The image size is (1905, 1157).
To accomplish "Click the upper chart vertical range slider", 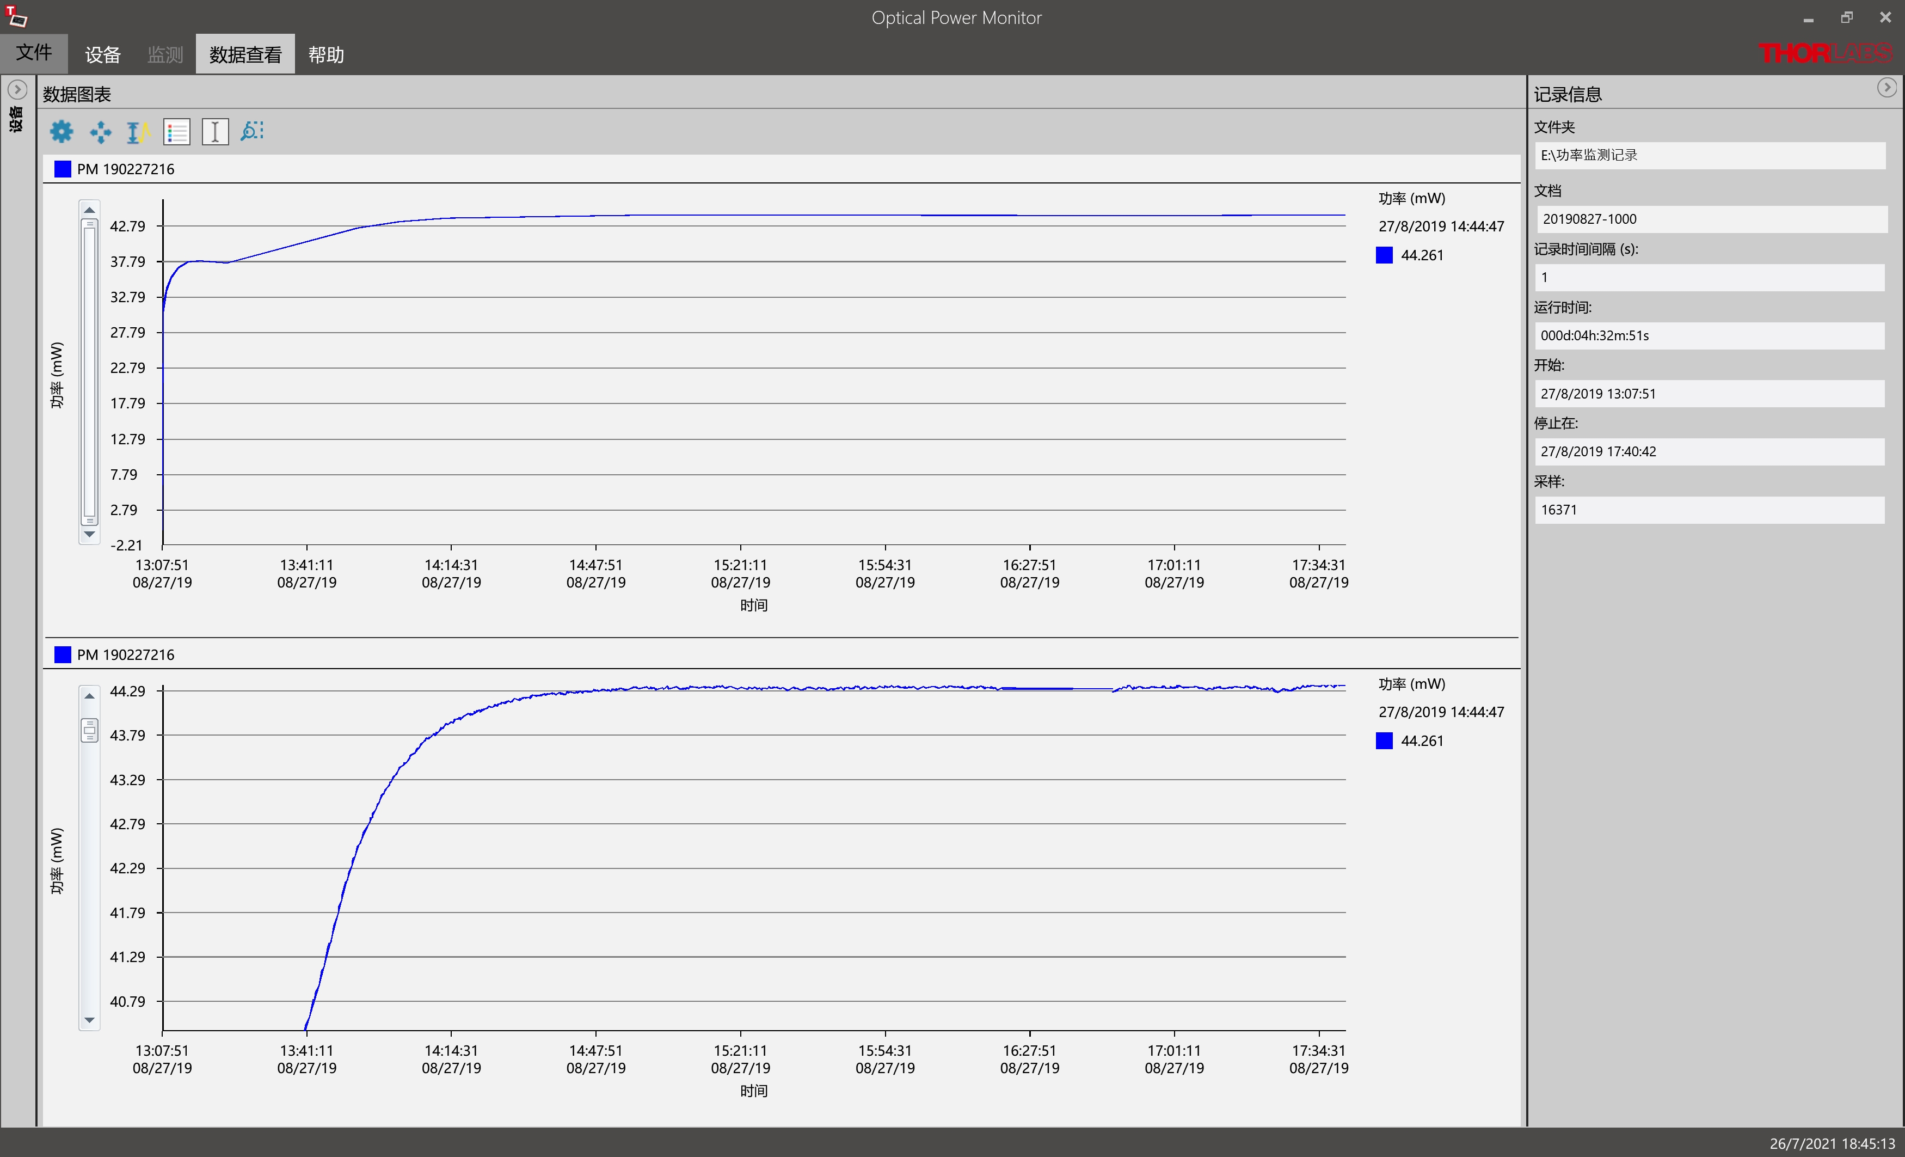I will tap(90, 372).
